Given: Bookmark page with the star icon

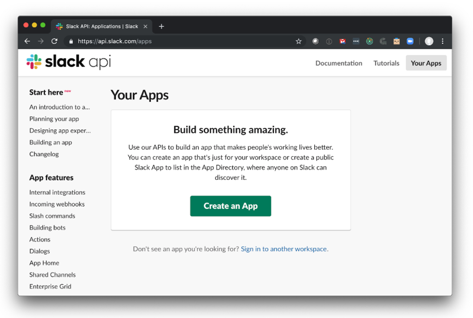Looking at the screenshot, I should [x=298, y=41].
